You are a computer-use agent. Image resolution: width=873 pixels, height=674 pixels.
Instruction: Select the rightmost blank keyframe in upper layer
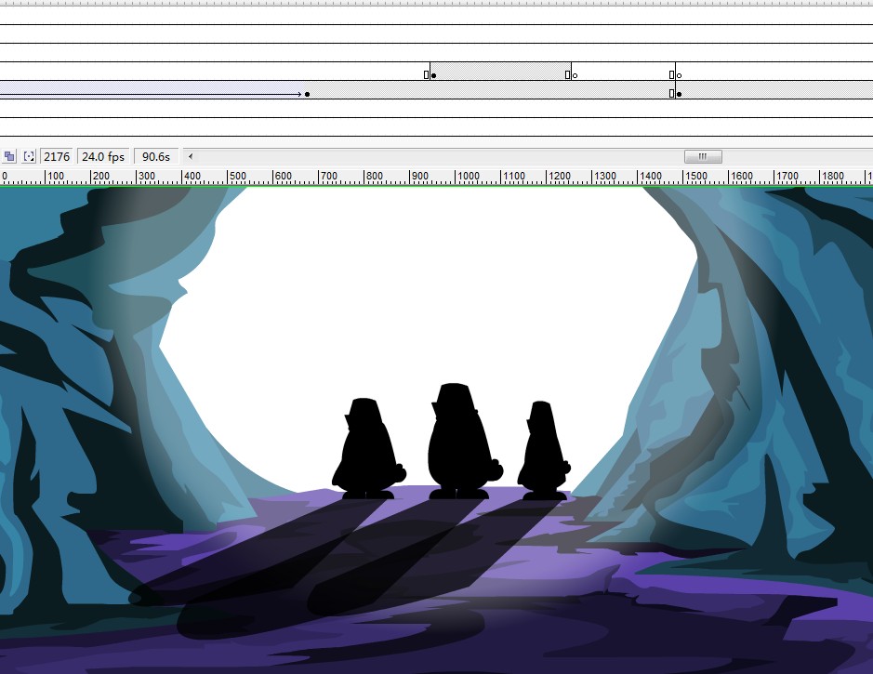(679, 75)
